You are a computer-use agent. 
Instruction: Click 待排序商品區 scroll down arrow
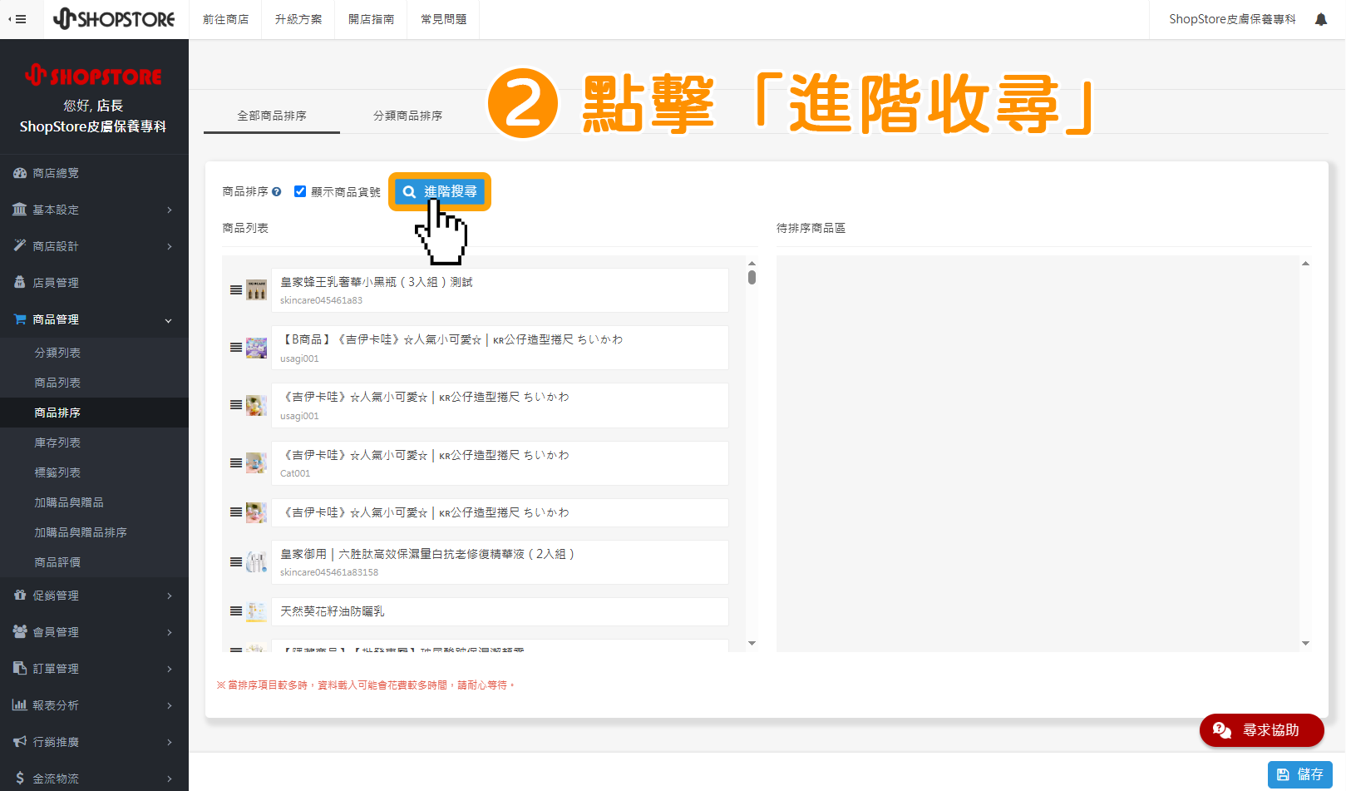point(1305,643)
